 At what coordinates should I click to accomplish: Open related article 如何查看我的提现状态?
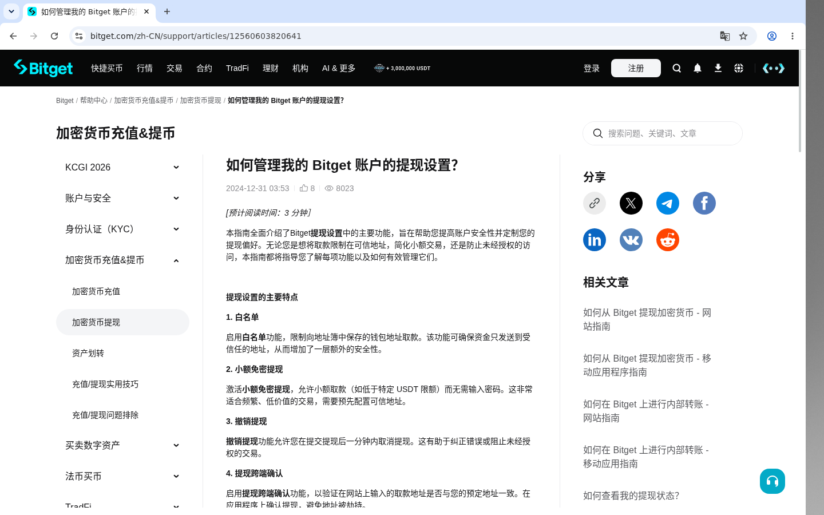pyautogui.click(x=631, y=496)
